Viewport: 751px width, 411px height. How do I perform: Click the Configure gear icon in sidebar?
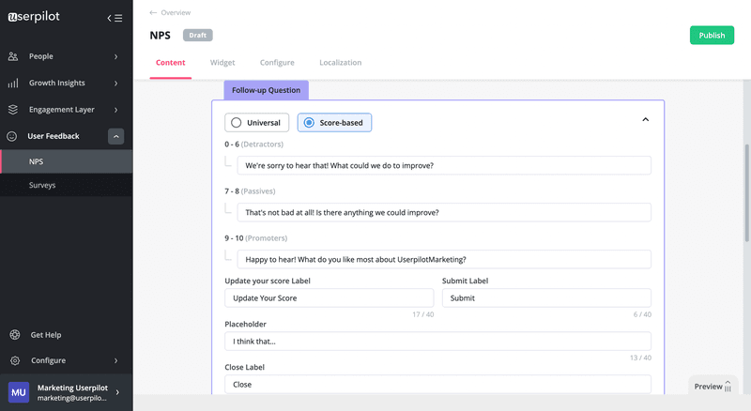pyautogui.click(x=15, y=360)
